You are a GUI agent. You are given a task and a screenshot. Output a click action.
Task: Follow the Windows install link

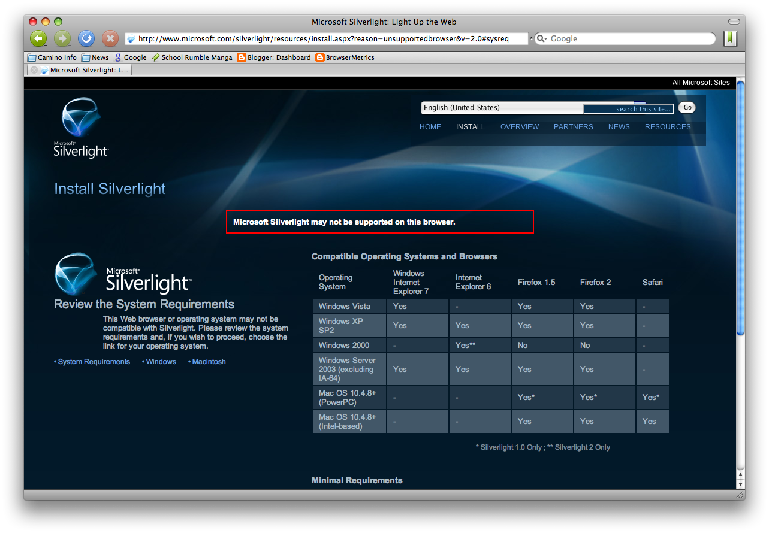(x=161, y=362)
